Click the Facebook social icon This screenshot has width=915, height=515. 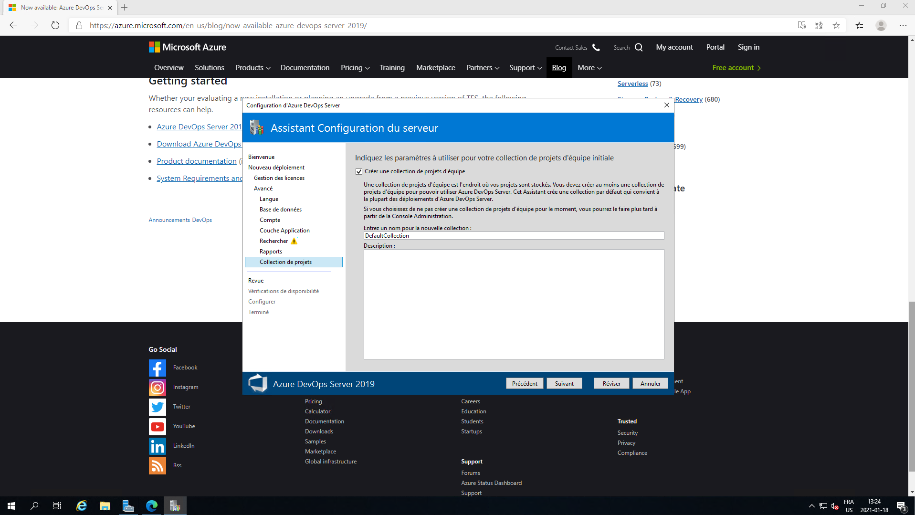pos(157,368)
